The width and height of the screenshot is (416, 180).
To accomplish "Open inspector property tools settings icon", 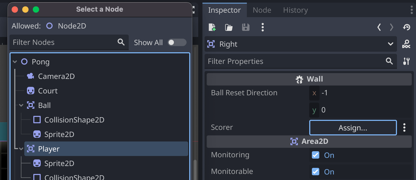I will (406, 61).
